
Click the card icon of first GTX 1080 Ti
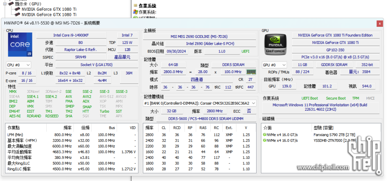[17, 9]
